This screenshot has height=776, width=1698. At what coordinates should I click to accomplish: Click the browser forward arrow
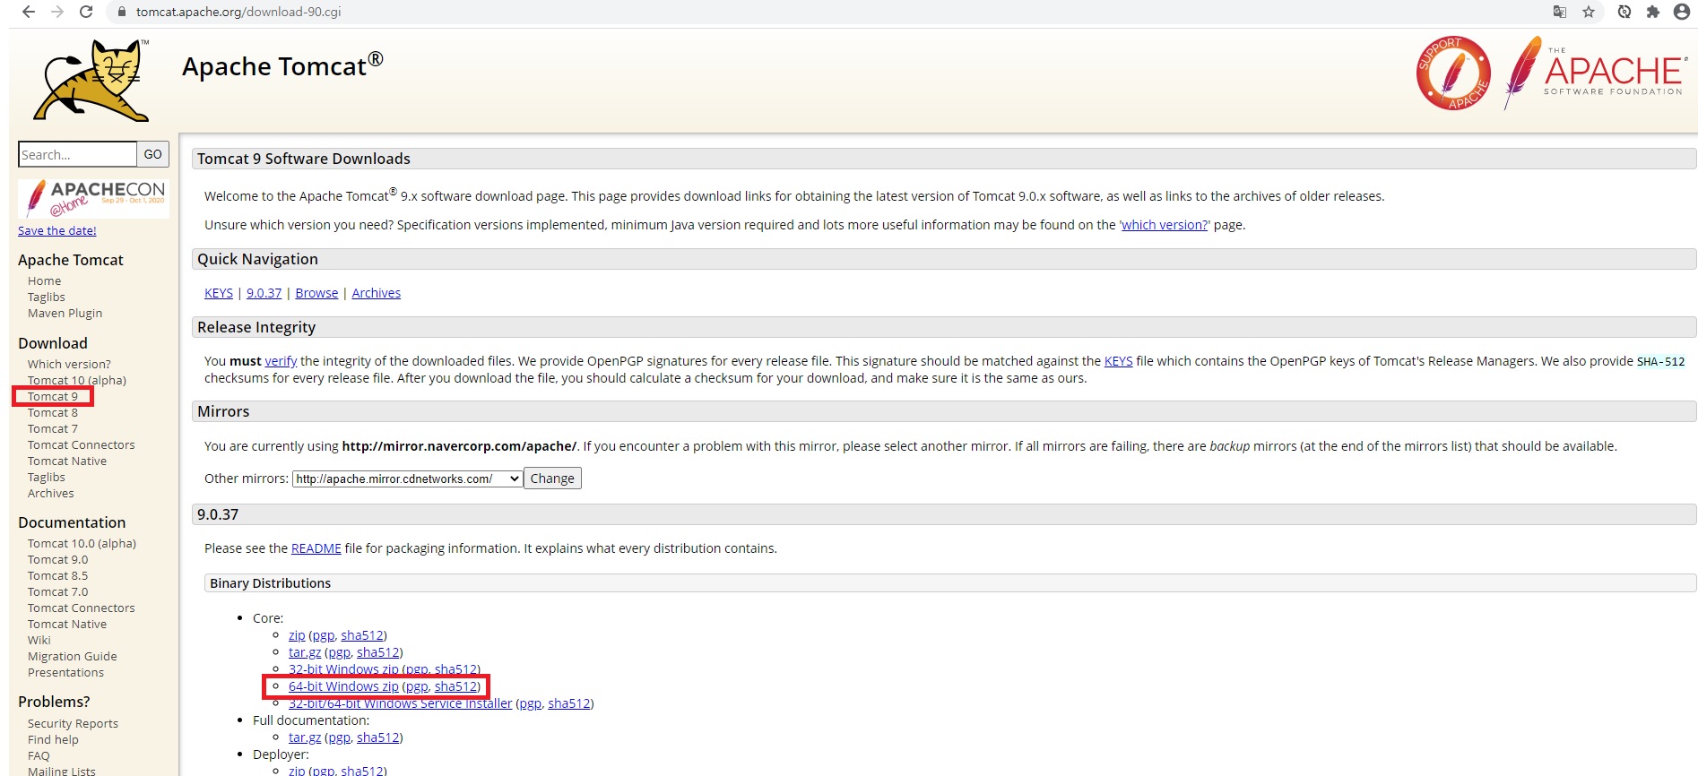57,12
